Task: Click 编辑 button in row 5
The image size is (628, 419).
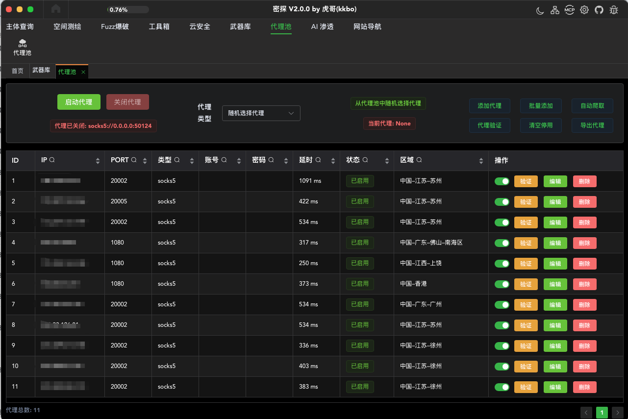Action: click(555, 264)
